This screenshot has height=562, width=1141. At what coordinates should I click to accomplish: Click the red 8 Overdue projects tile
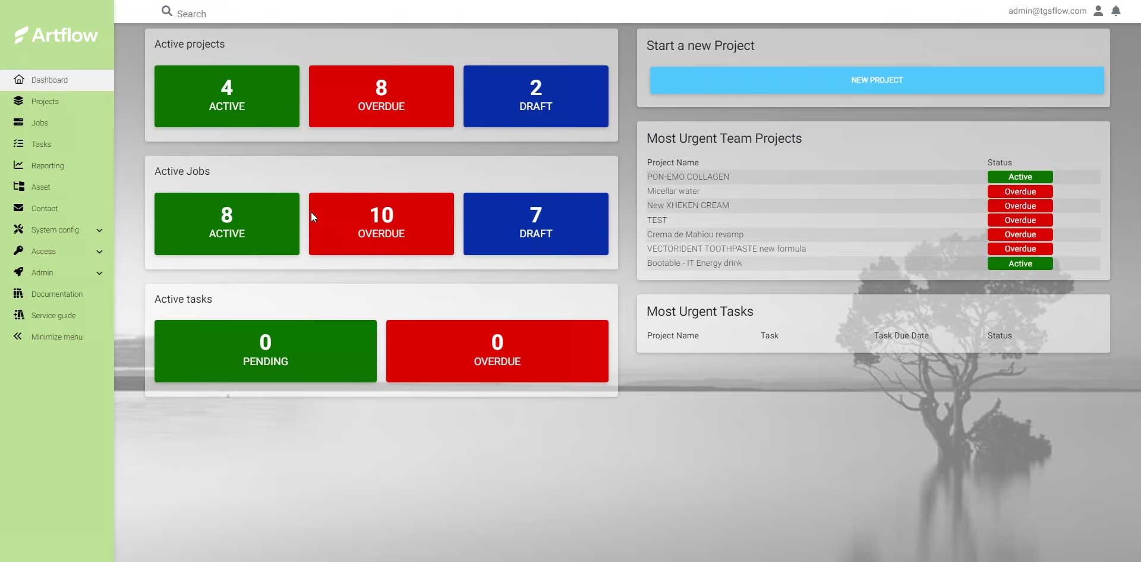click(x=381, y=96)
